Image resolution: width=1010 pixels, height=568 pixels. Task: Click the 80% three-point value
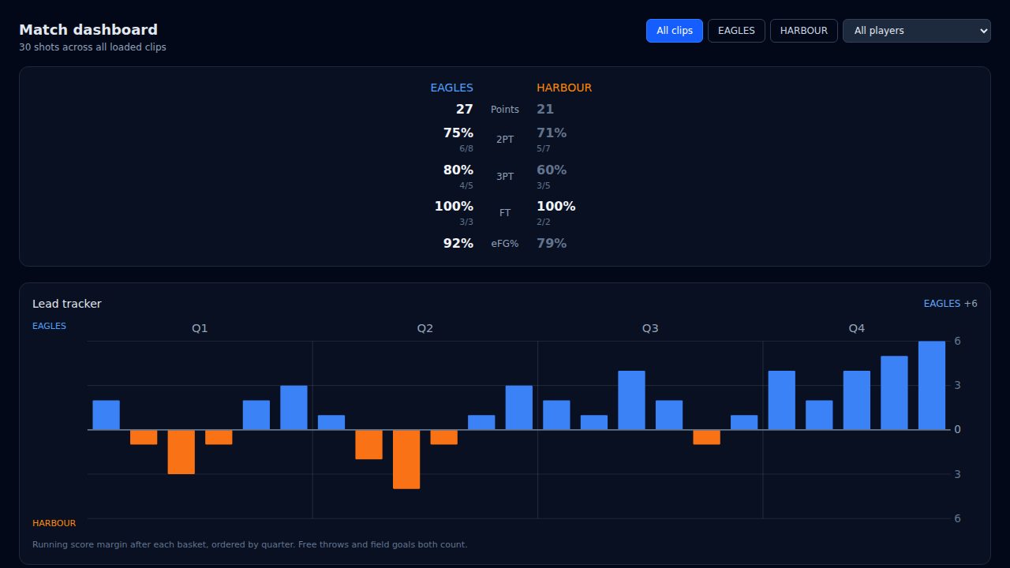tap(458, 170)
